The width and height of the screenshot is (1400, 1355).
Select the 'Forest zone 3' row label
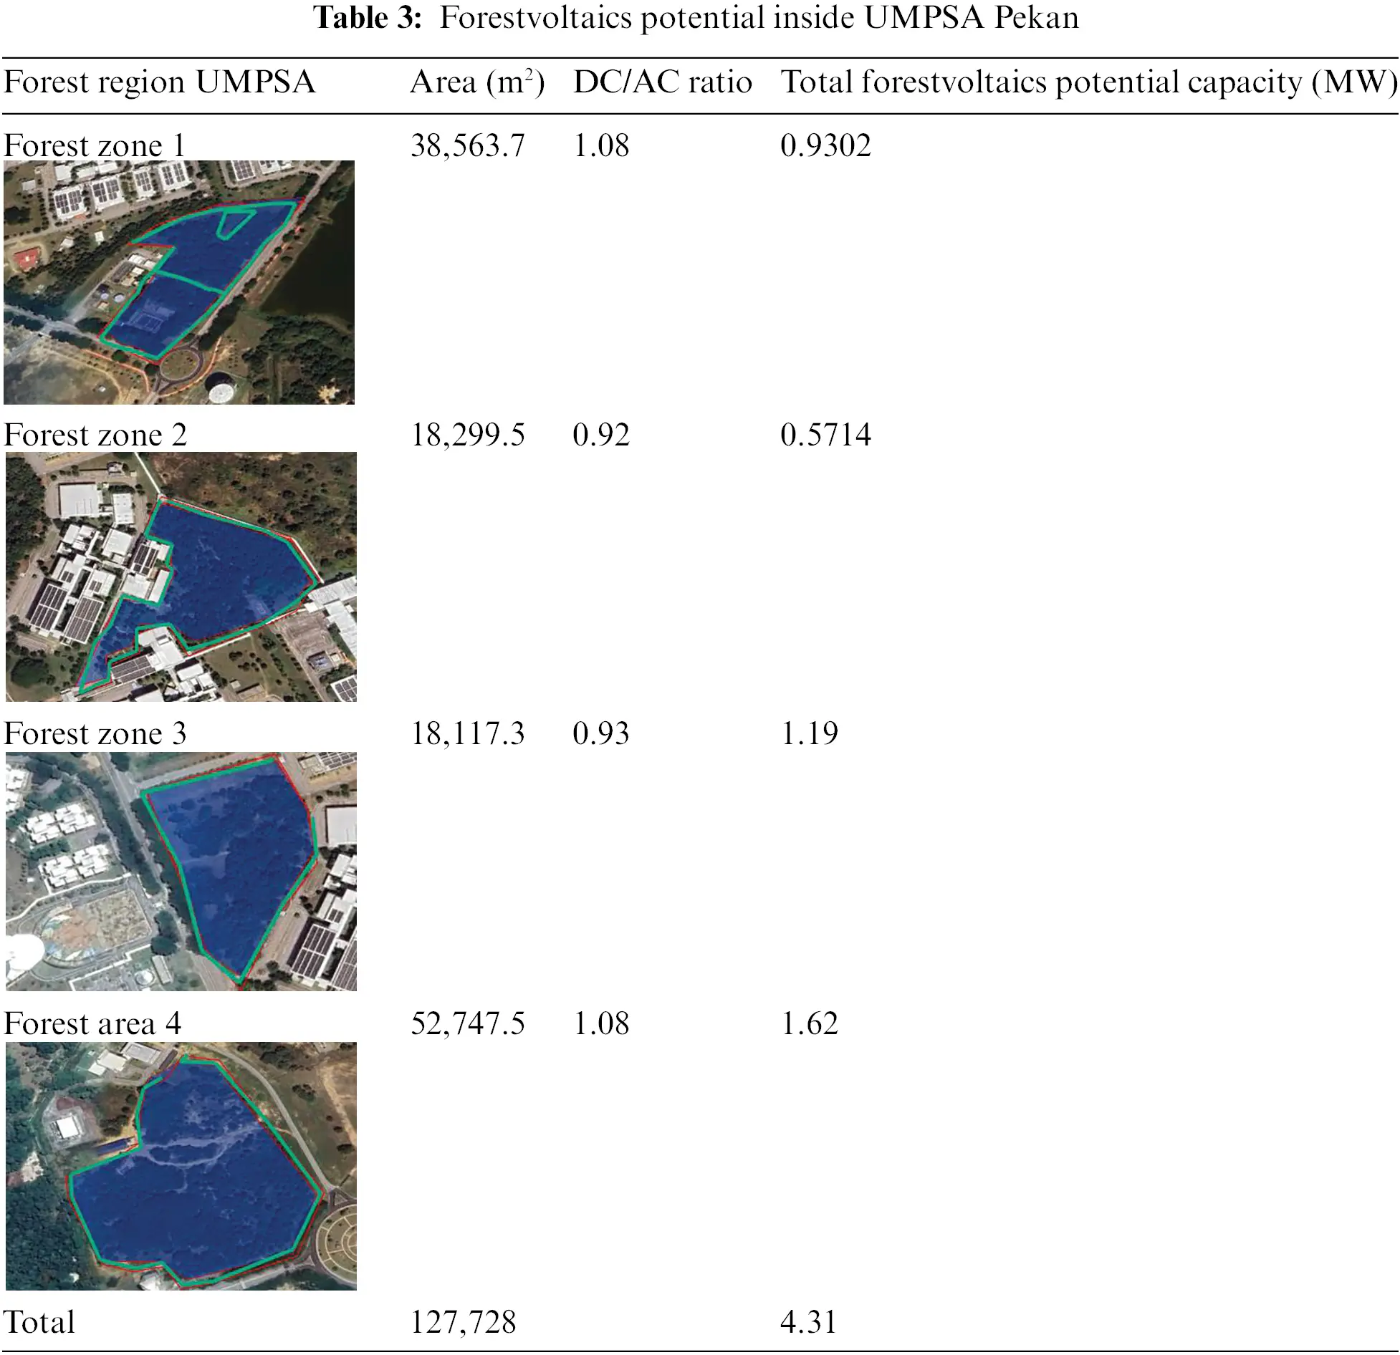tap(95, 734)
